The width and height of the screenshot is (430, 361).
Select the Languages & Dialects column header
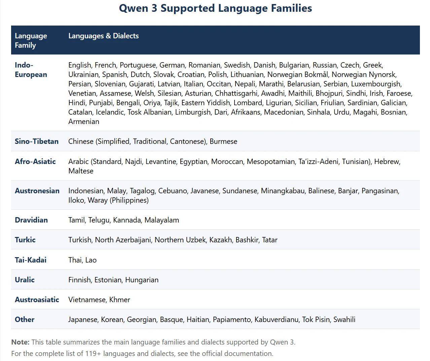point(103,36)
